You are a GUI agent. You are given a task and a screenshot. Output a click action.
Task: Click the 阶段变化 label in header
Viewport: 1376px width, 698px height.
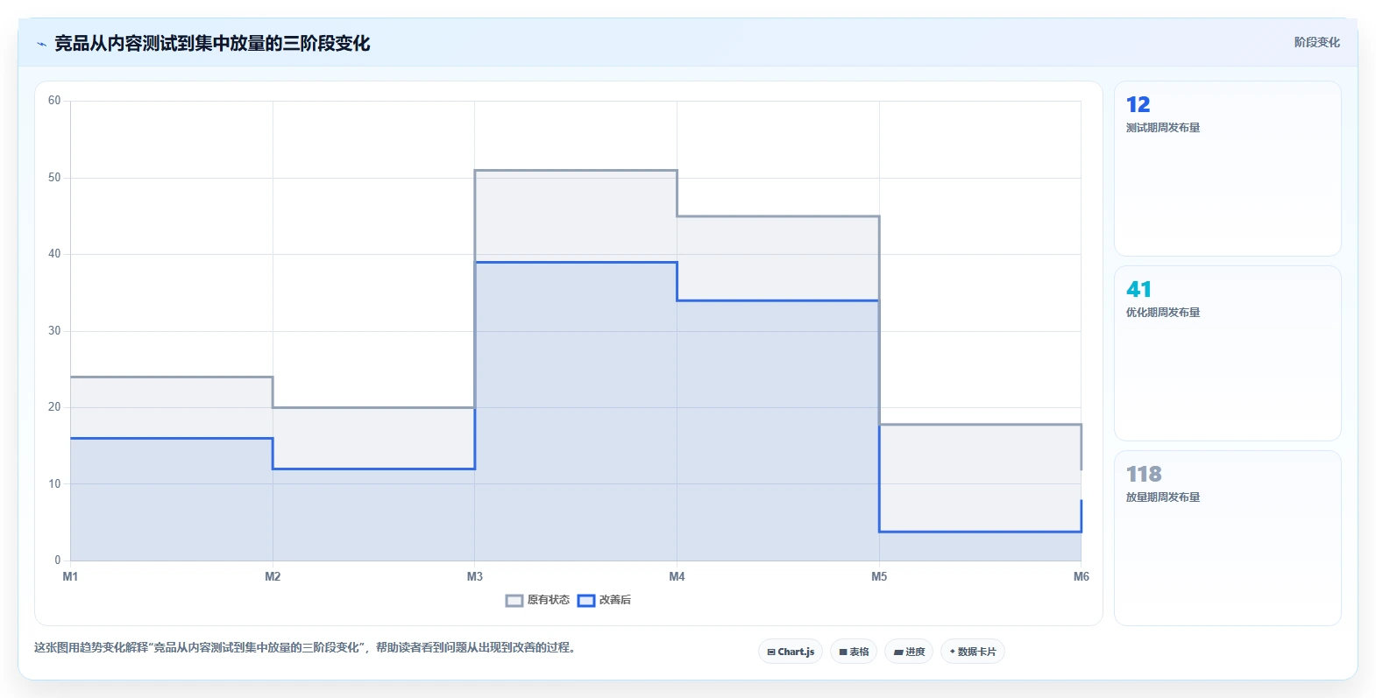tap(1316, 42)
